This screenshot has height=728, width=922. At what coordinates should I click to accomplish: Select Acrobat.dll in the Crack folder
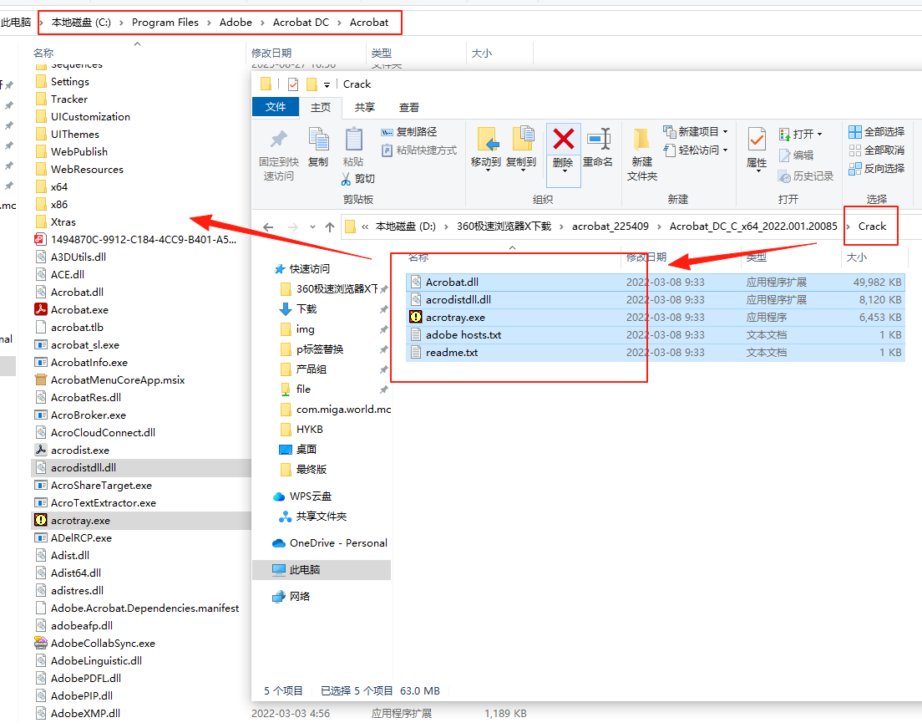coord(656,282)
